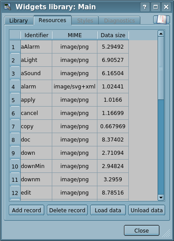Click scrollbar down arrow in resources table

pos(161,198)
